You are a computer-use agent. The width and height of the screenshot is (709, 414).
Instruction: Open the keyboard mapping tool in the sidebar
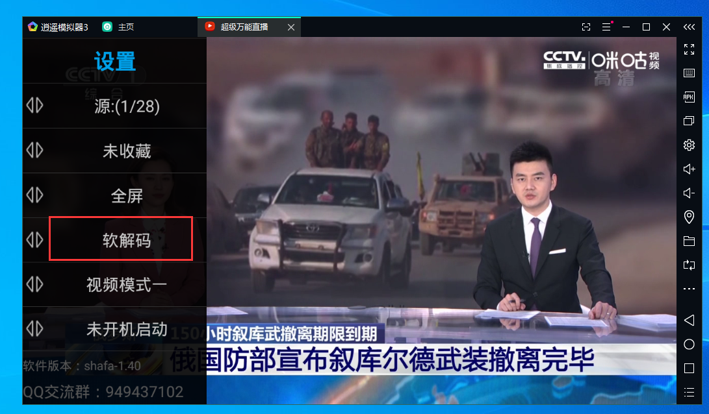pos(689,73)
